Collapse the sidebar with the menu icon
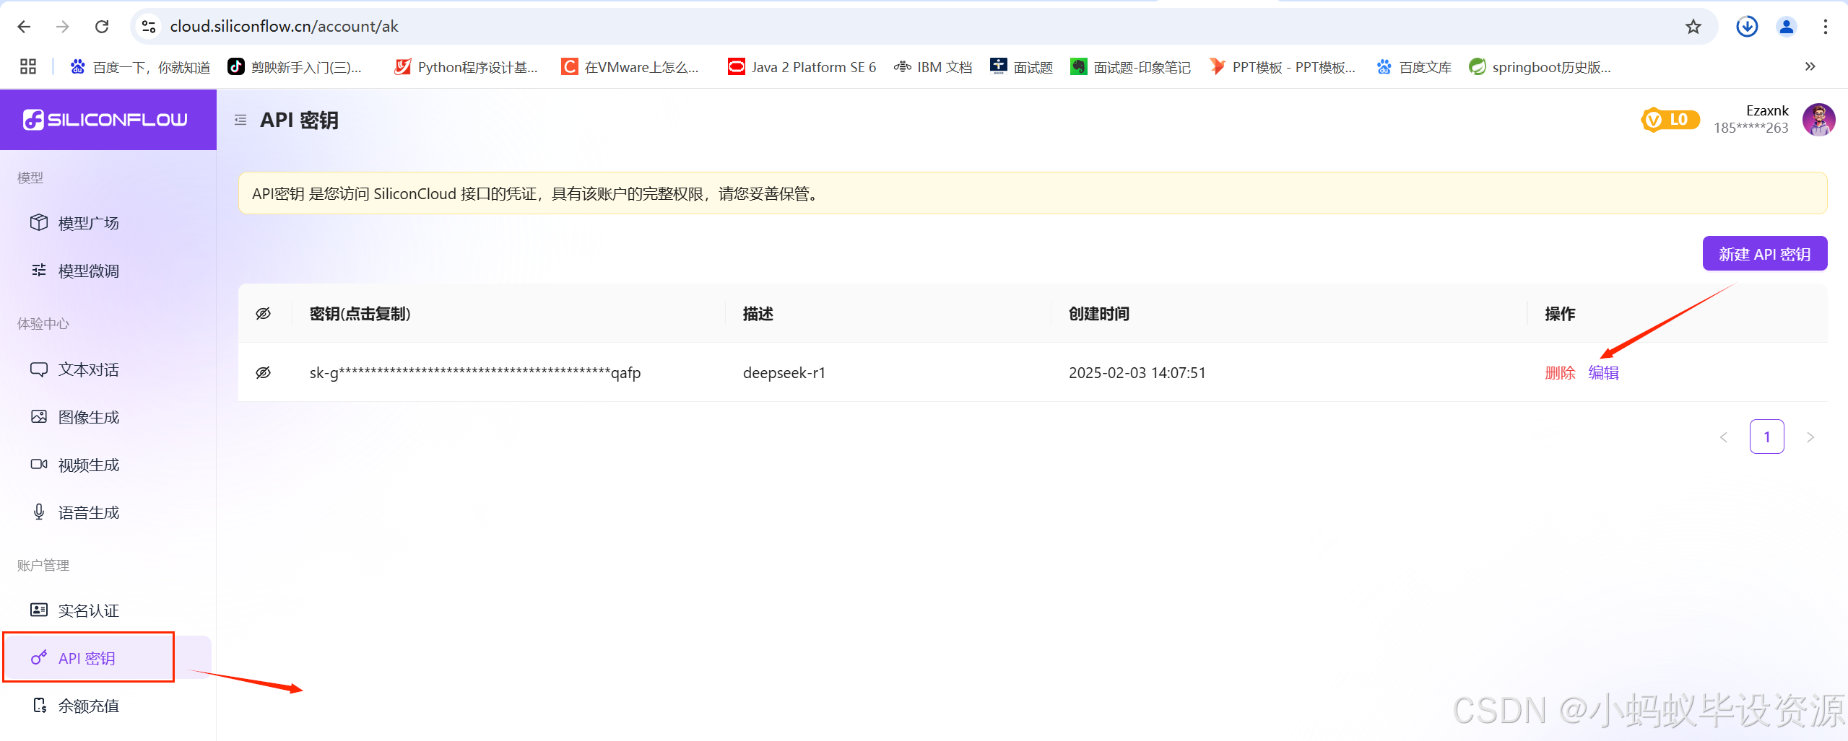The height and width of the screenshot is (741, 1848). click(240, 120)
